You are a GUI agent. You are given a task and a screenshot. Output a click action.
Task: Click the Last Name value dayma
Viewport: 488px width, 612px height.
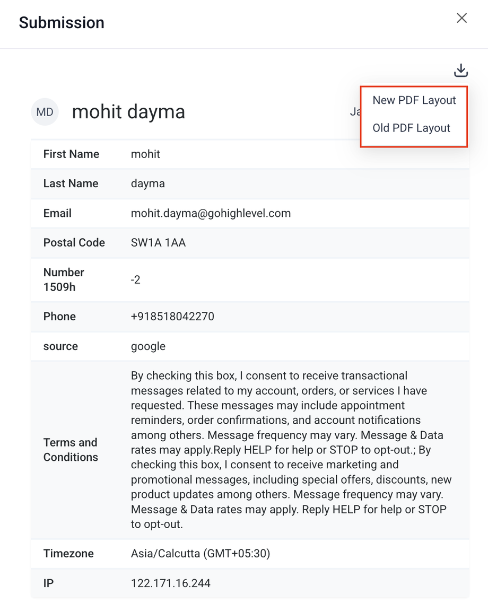[x=148, y=183]
